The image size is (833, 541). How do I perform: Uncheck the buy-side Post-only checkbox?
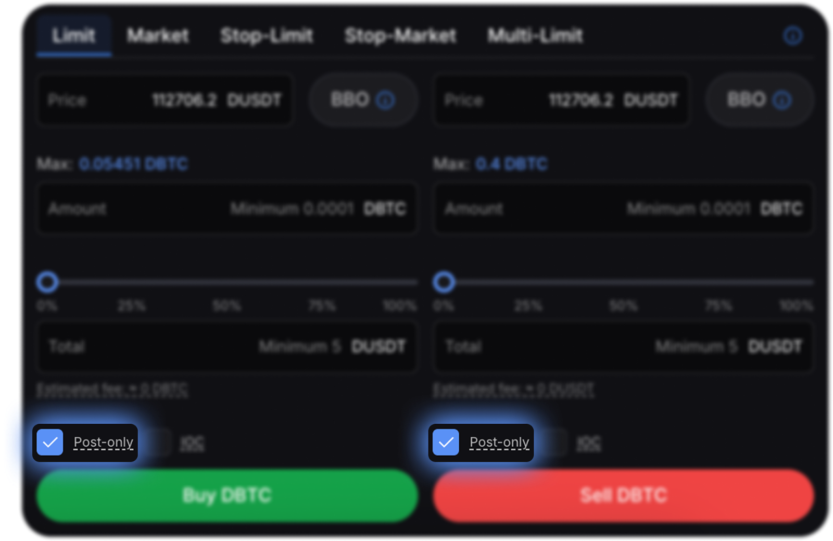[50, 443]
